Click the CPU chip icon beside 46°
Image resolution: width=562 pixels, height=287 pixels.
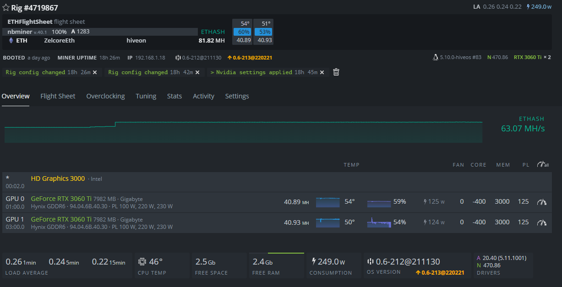click(142, 262)
